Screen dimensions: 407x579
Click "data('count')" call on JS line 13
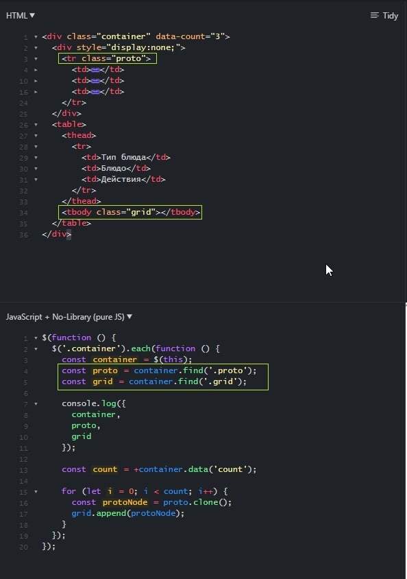pyautogui.click(x=220, y=470)
